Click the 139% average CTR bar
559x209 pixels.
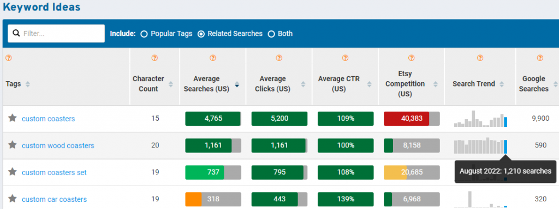pyautogui.click(x=346, y=199)
